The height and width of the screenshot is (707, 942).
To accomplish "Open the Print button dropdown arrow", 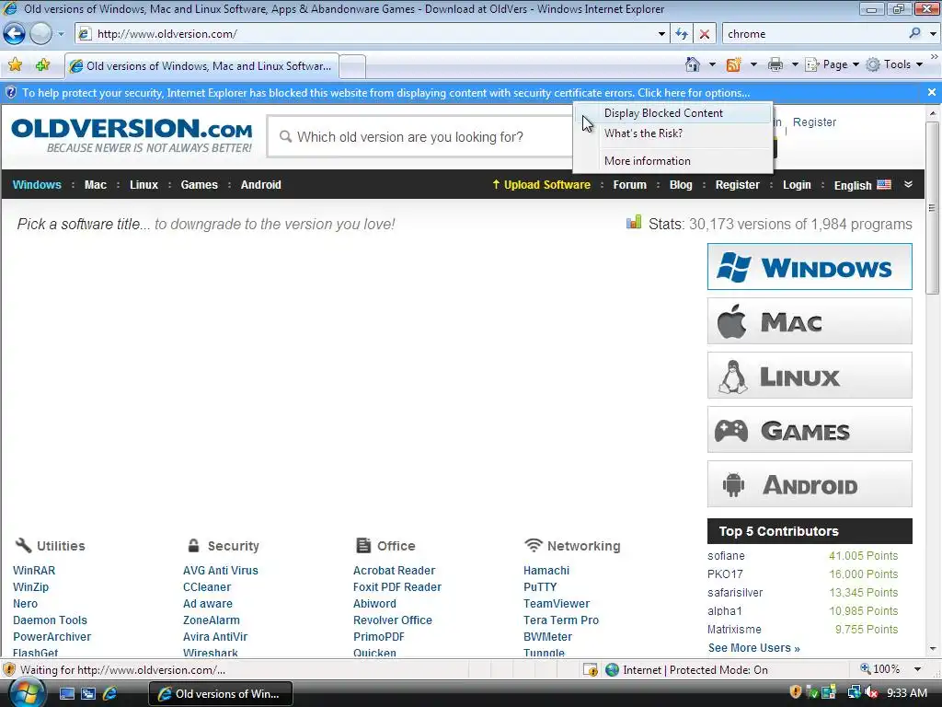I will (795, 64).
